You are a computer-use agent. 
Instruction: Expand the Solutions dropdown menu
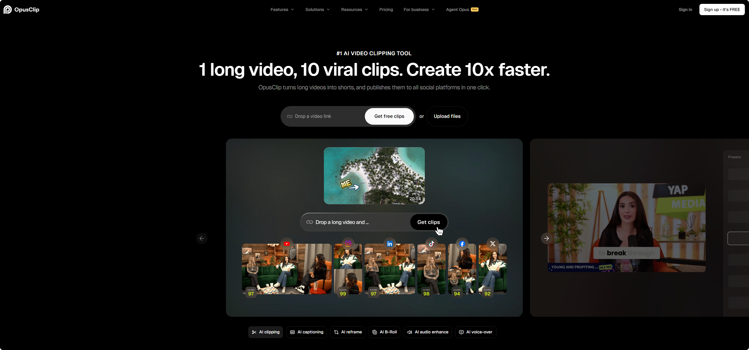pos(317,9)
